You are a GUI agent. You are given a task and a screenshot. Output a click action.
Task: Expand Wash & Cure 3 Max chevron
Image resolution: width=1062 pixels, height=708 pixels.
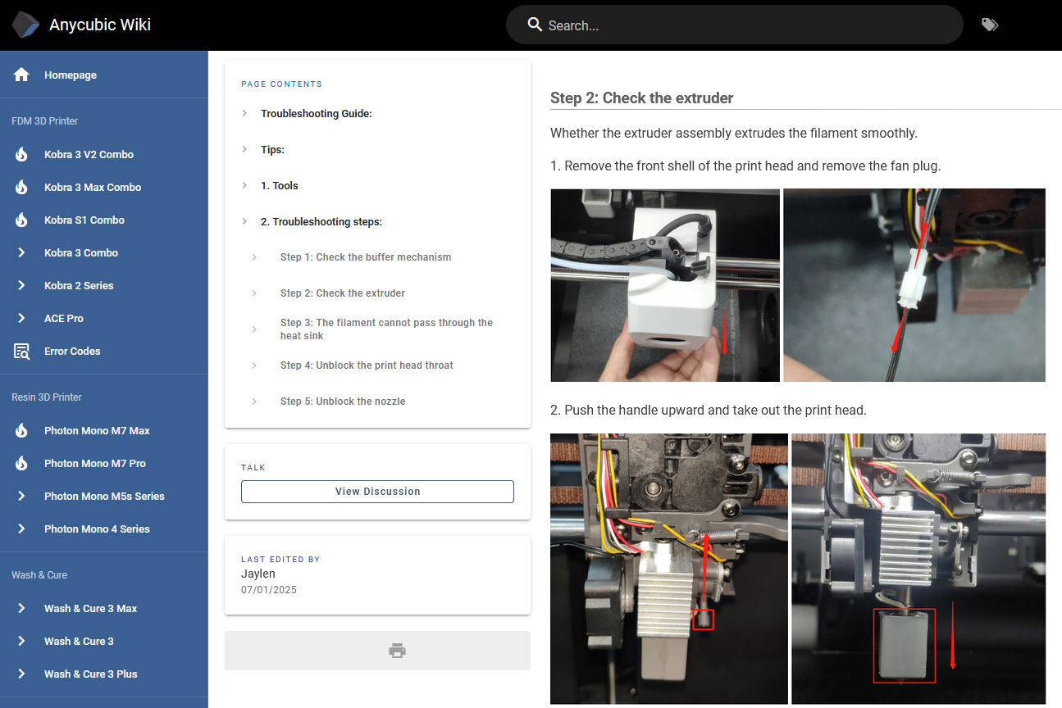(22, 608)
